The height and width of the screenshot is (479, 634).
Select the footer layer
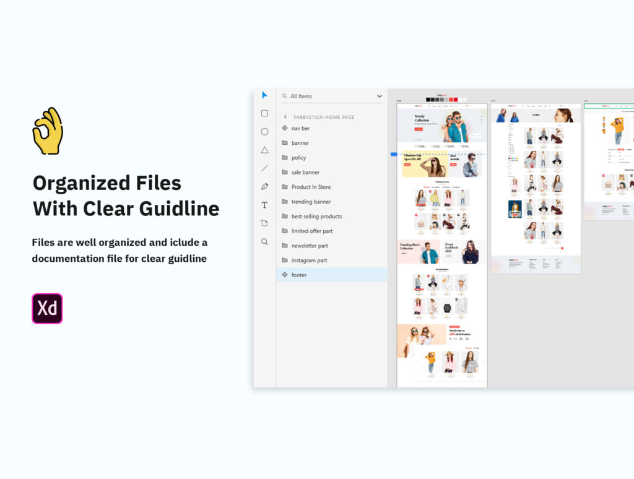[x=299, y=275]
